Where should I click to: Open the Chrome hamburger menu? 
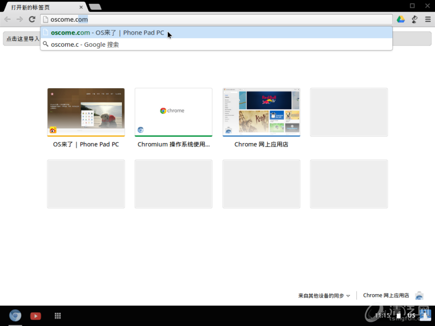click(x=428, y=20)
